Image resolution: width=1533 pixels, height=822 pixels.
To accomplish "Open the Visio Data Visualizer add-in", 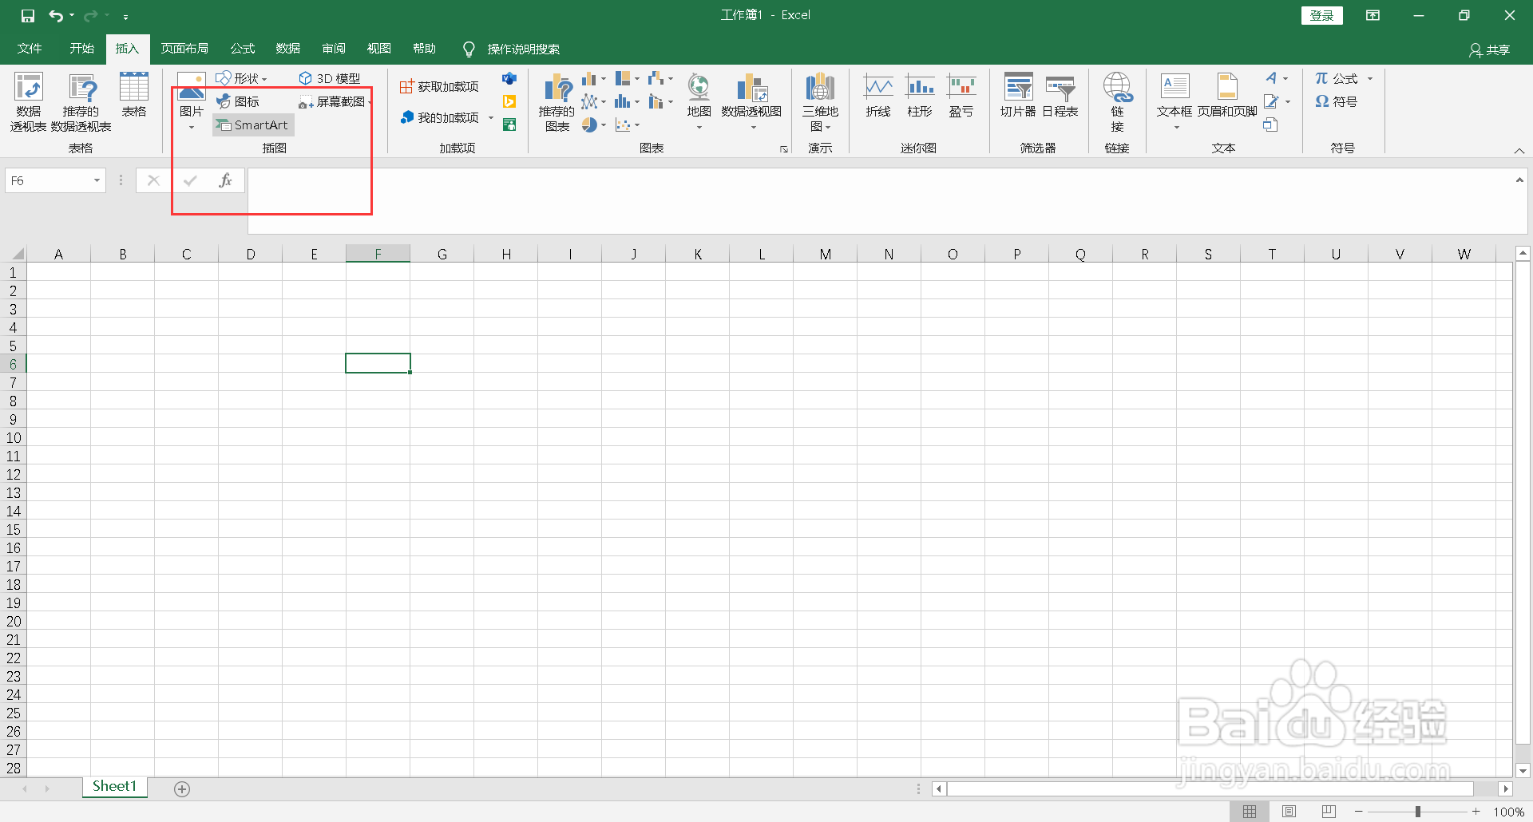I will (x=509, y=78).
